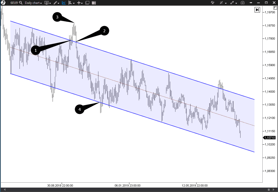This screenshot has height=192, width=278.
Task: Expand the drawing tools dropdown arrow
Action: [59, 3]
